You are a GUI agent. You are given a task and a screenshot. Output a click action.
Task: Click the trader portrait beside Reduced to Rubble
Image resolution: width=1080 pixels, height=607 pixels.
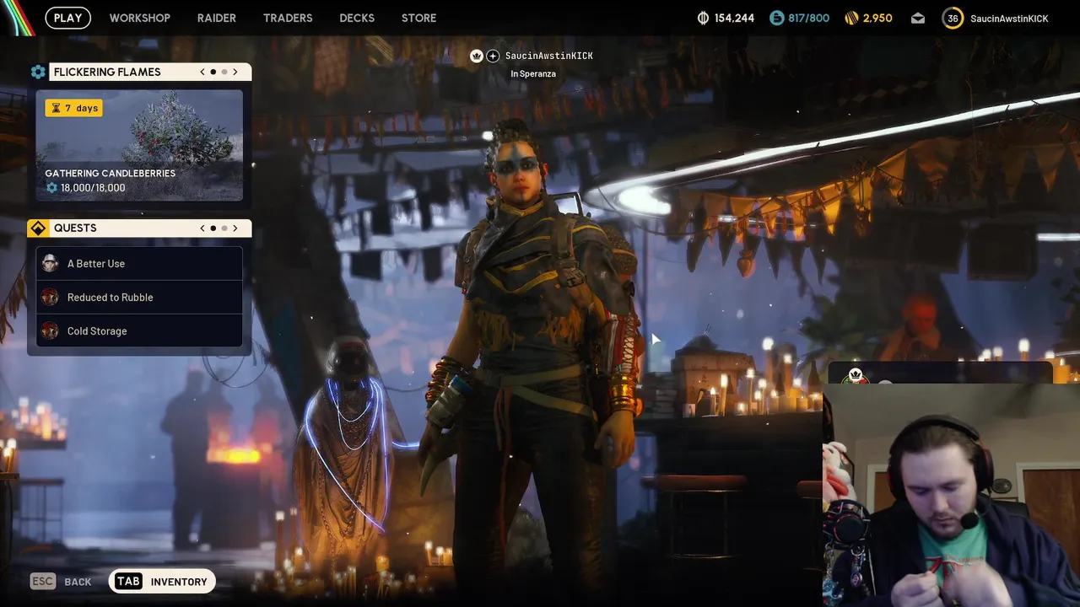50,297
